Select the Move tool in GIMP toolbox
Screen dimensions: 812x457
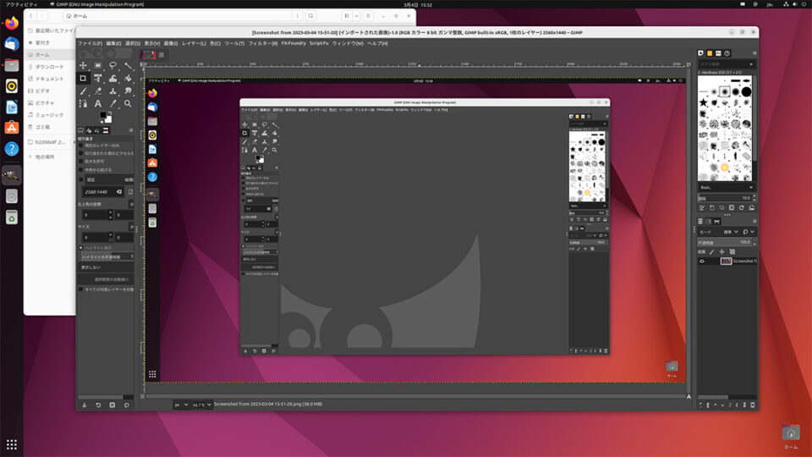pyautogui.click(x=83, y=66)
